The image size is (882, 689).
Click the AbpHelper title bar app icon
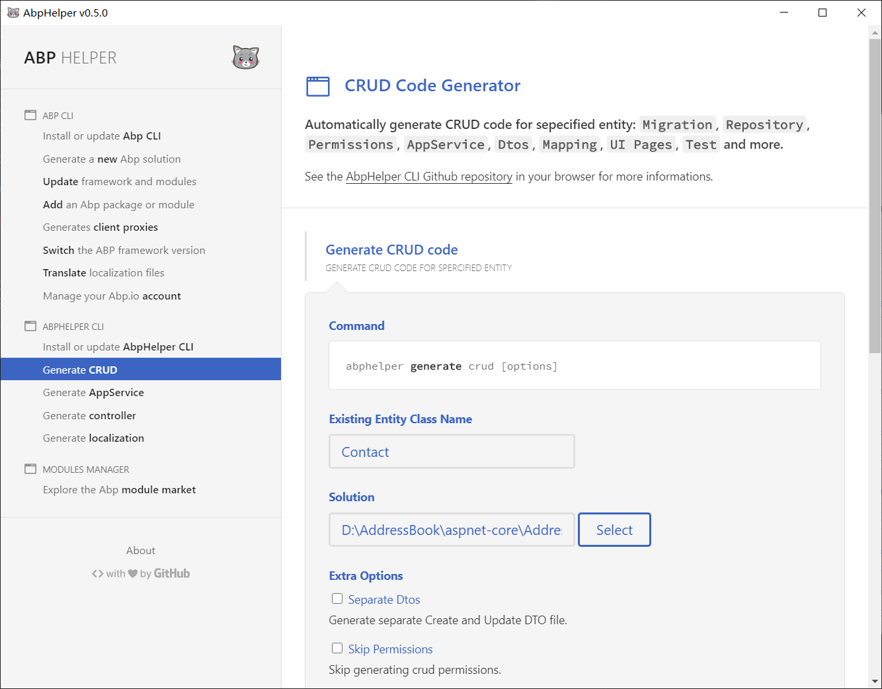(x=13, y=13)
